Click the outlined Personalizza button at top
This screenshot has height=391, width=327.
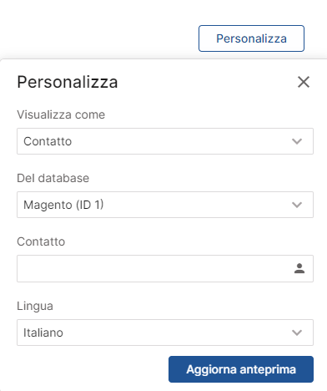point(251,38)
